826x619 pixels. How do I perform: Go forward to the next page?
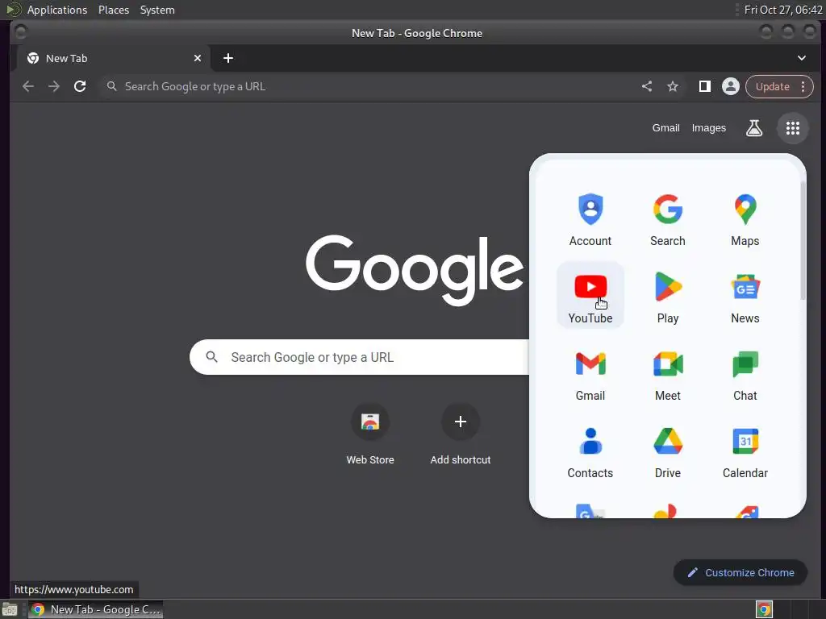pyautogui.click(x=54, y=86)
